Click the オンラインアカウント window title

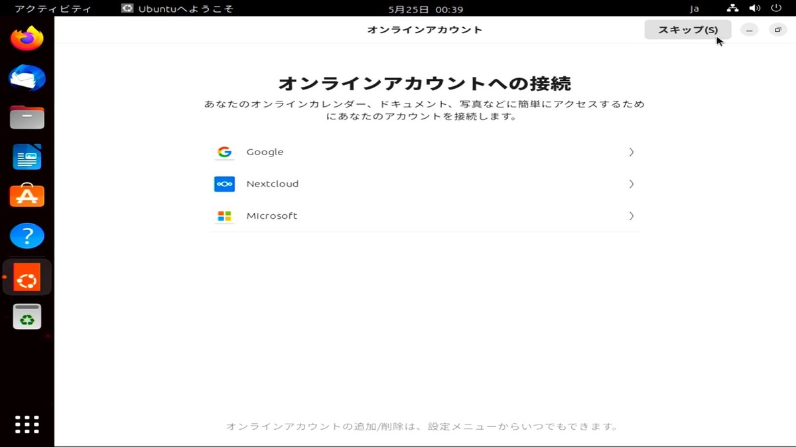[x=425, y=30]
